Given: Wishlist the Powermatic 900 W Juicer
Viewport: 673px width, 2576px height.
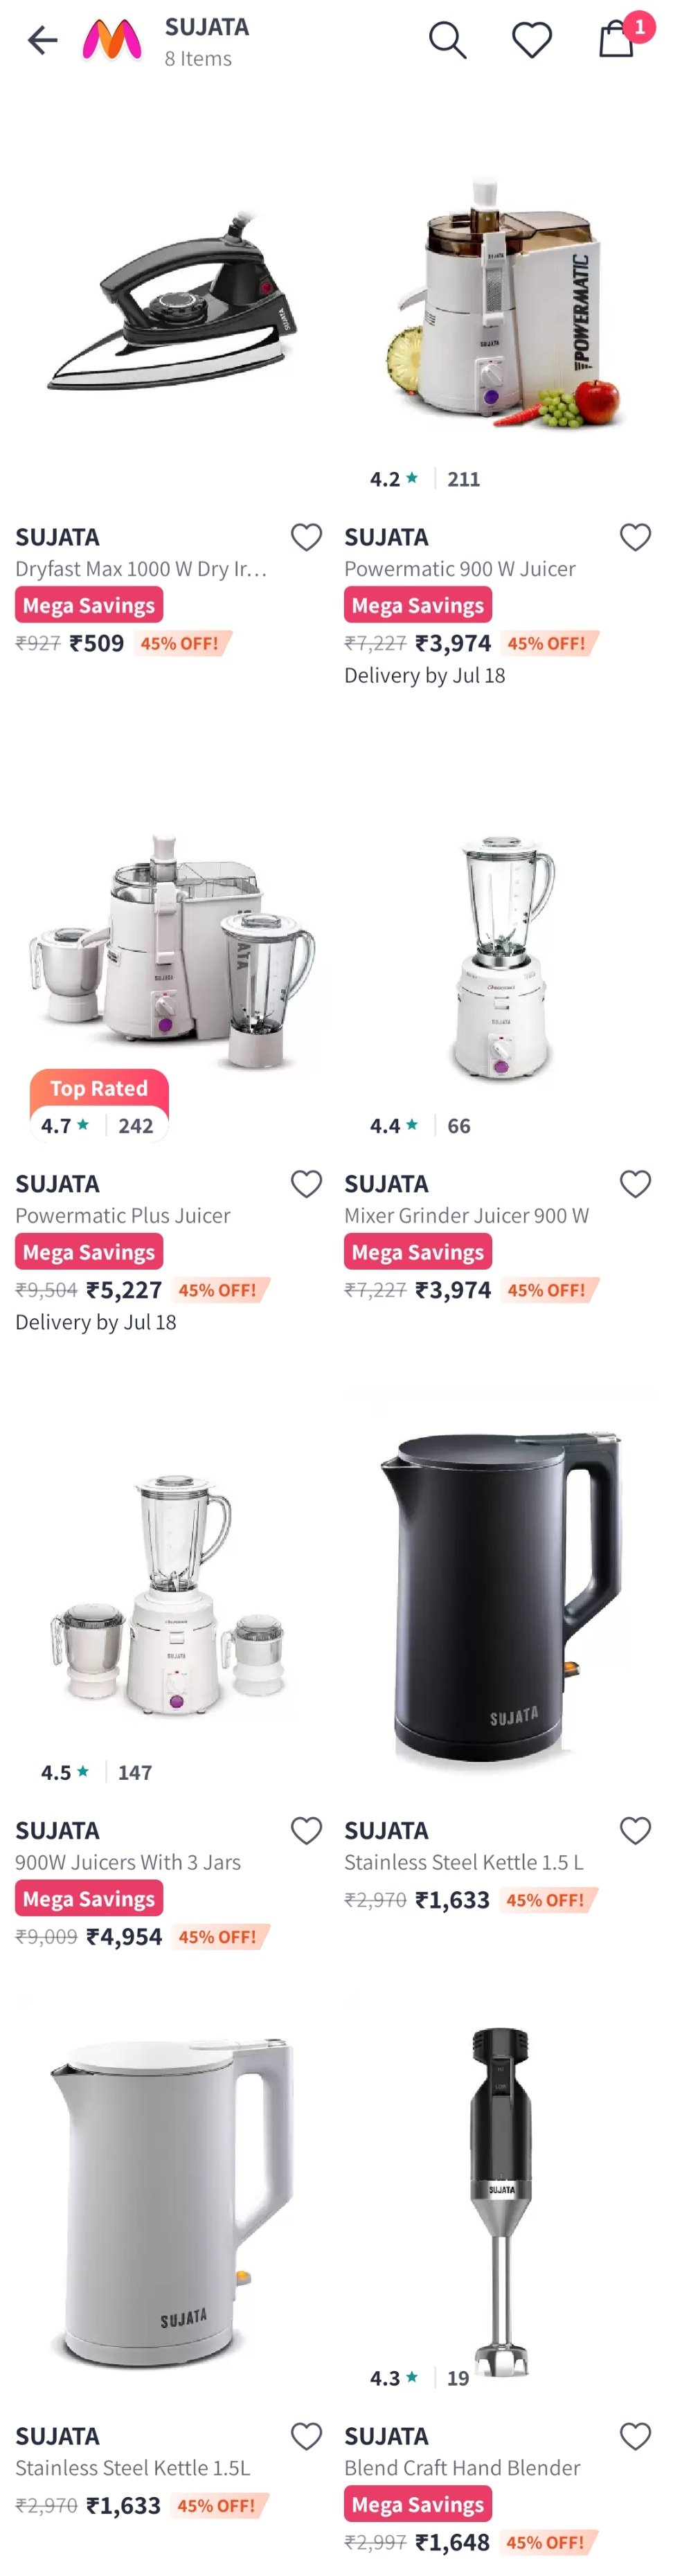Looking at the screenshot, I should 635,537.
